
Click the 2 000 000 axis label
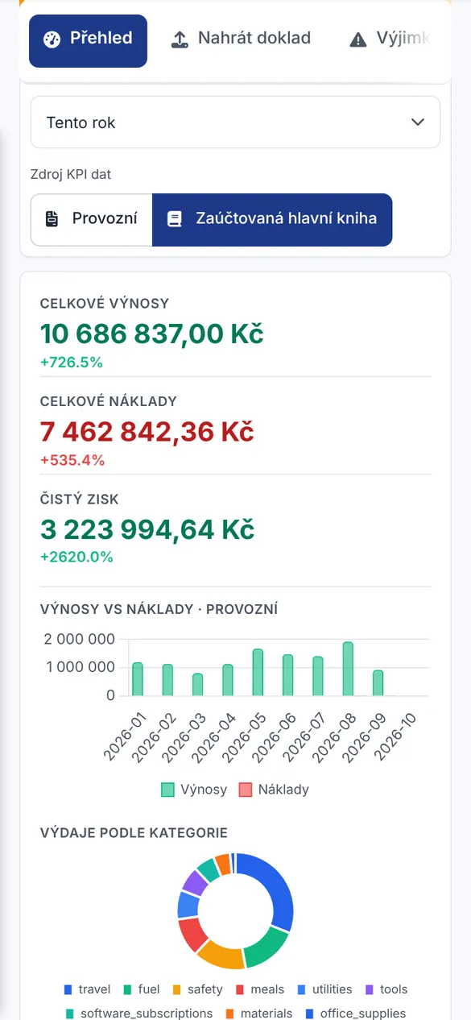(x=80, y=640)
